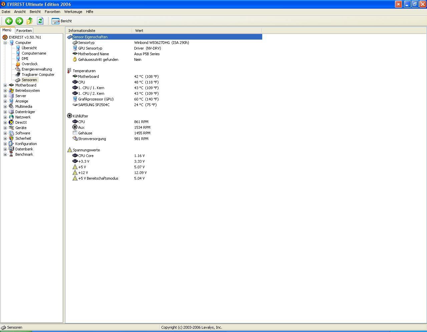
Task: Expand the Datenbank tree node
Action: [x=5, y=149]
